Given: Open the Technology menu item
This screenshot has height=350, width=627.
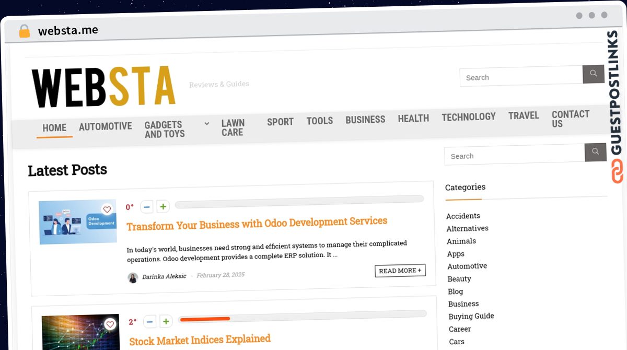Looking at the screenshot, I should tap(469, 117).
